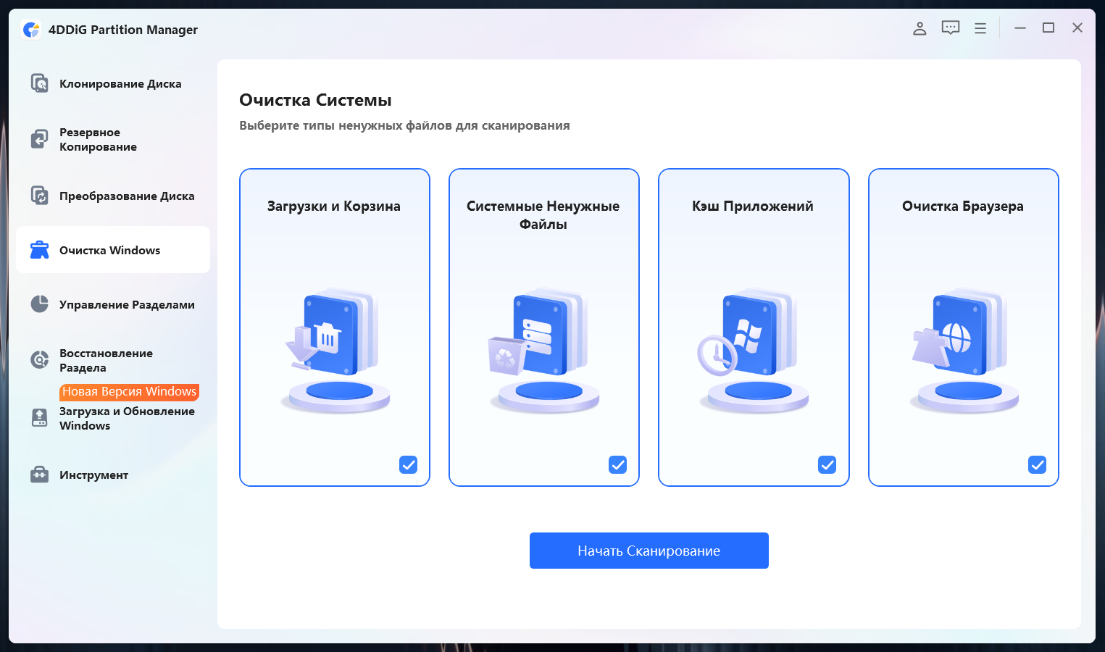Open Управление Разделами section
This screenshot has width=1105, height=652.
coord(113,304)
